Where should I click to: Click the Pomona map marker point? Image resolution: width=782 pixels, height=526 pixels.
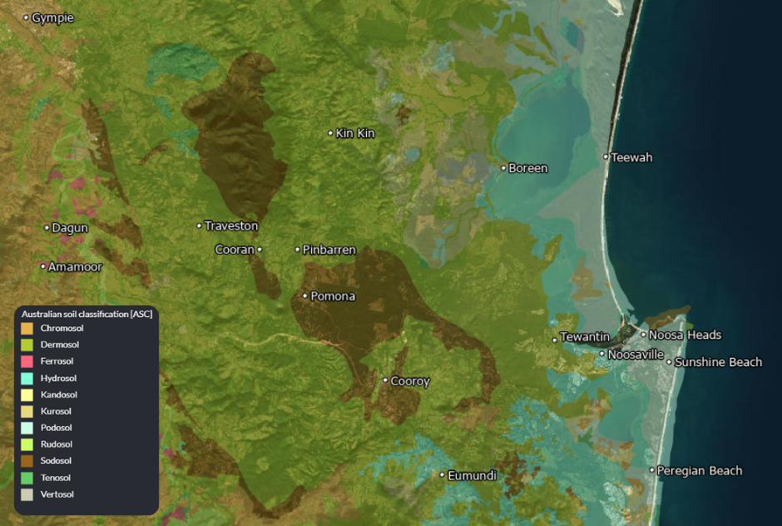[x=305, y=296]
